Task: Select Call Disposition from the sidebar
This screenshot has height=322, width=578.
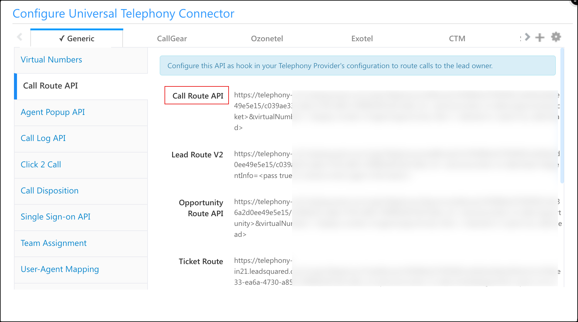Action: click(49, 190)
